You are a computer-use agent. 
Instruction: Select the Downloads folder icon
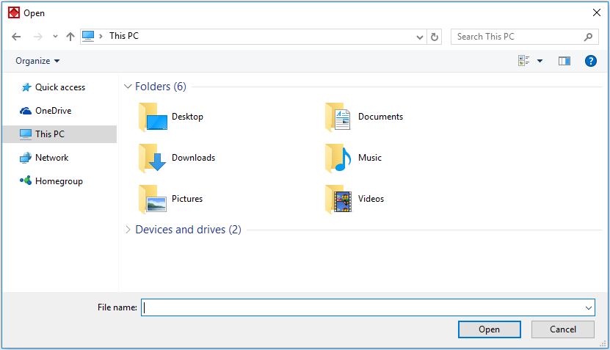tap(153, 158)
